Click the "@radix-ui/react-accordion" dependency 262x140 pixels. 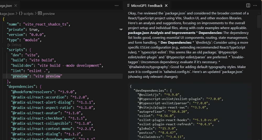point(39,97)
